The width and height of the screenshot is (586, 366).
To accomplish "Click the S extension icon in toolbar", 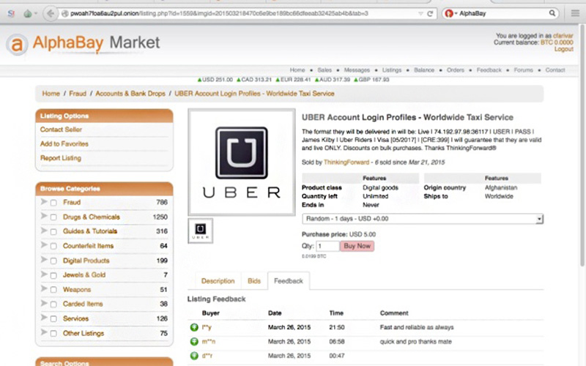I will coord(11,14).
